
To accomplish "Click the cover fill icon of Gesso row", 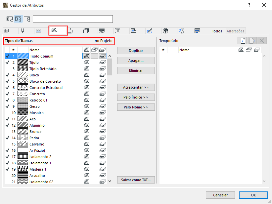I will (103, 106).
